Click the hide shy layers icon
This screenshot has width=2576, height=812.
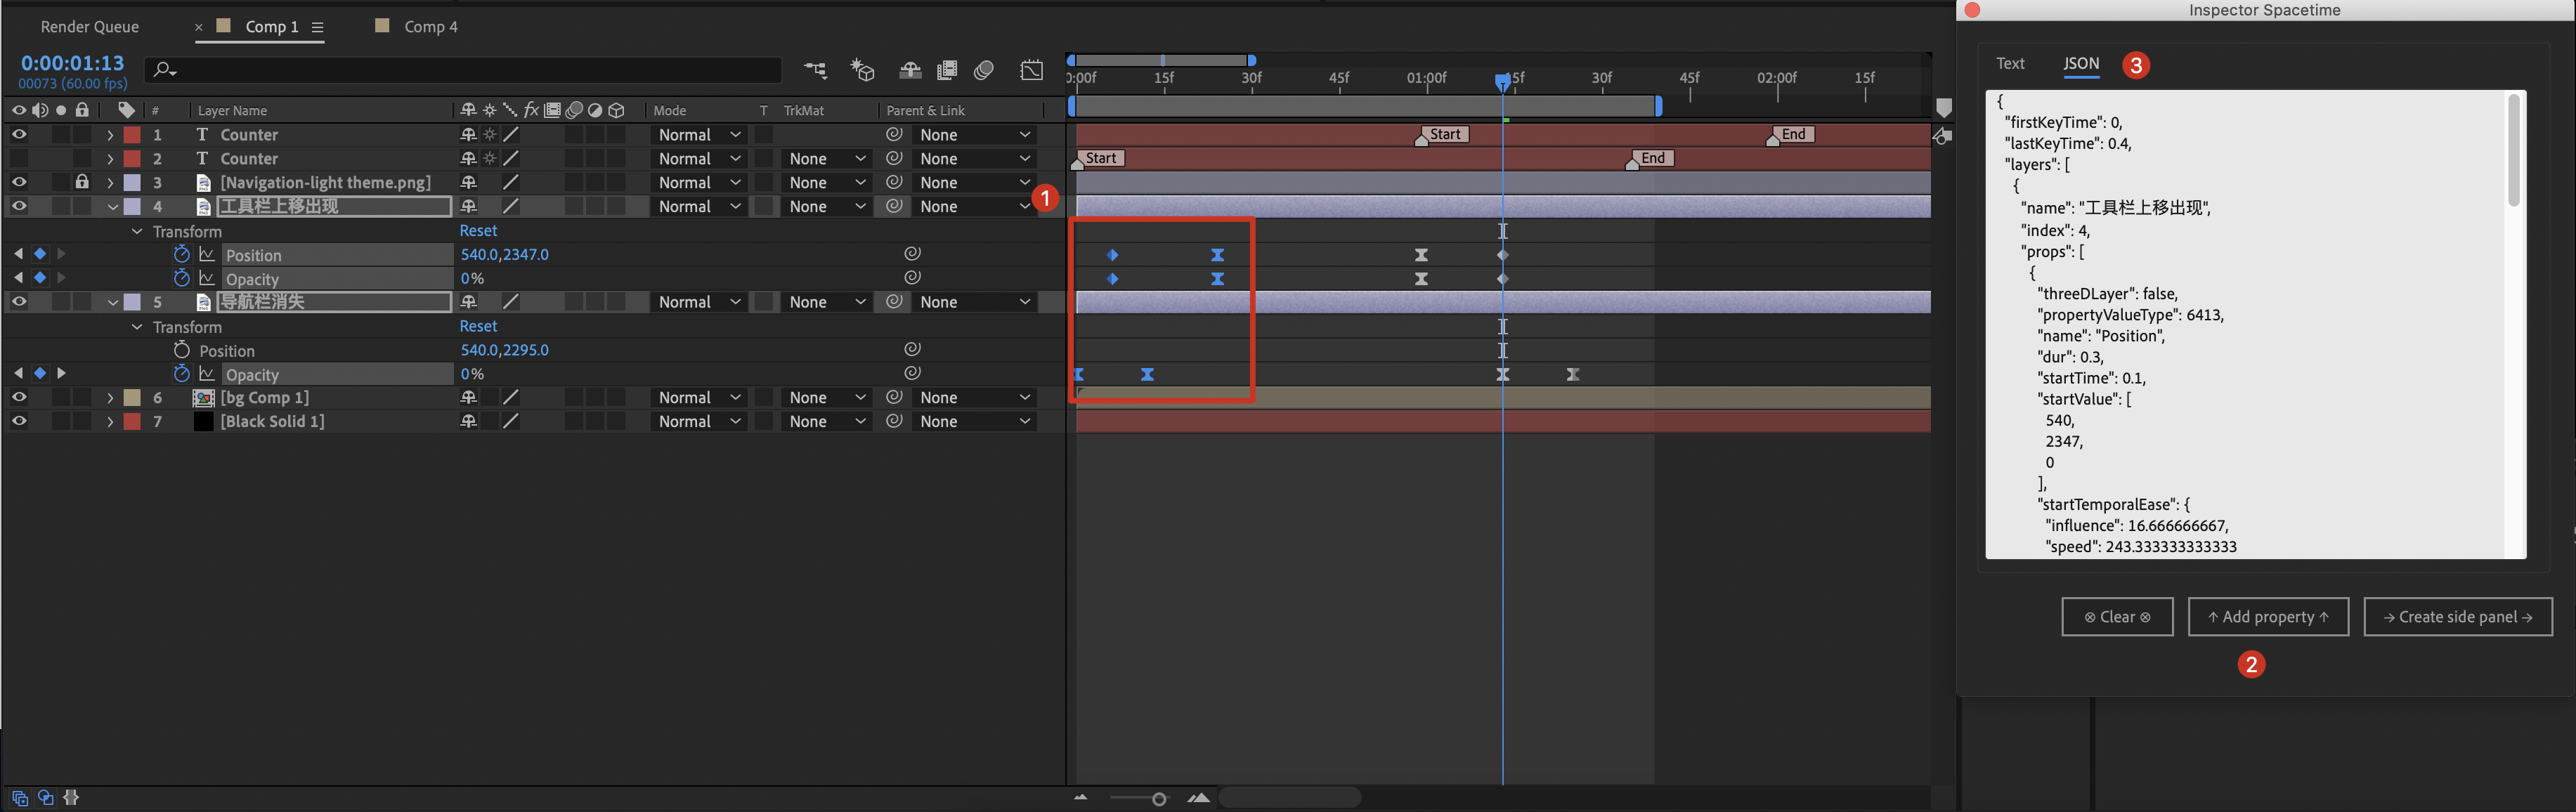[910, 70]
